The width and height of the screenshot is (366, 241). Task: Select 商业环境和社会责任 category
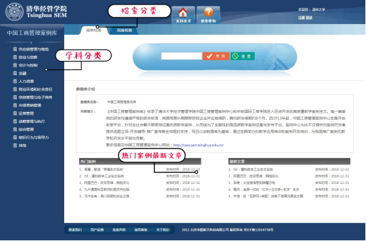(36, 89)
